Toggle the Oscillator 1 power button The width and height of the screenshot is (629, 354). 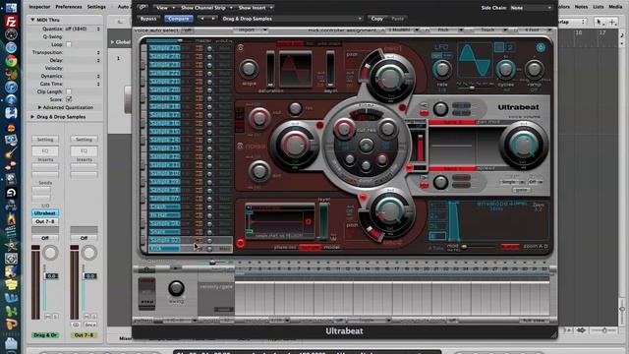coord(240,48)
